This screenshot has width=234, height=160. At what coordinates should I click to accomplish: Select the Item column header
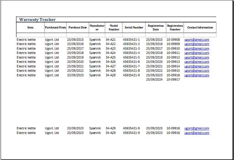(x=30, y=28)
